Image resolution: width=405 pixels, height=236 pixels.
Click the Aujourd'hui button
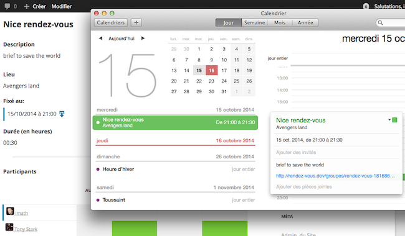[x=121, y=39]
